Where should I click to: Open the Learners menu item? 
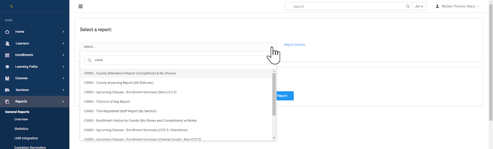(35, 44)
